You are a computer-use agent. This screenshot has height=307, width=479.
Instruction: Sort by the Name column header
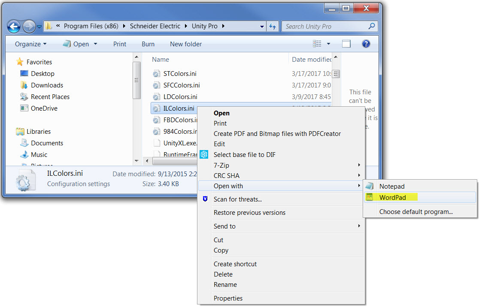(161, 60)
